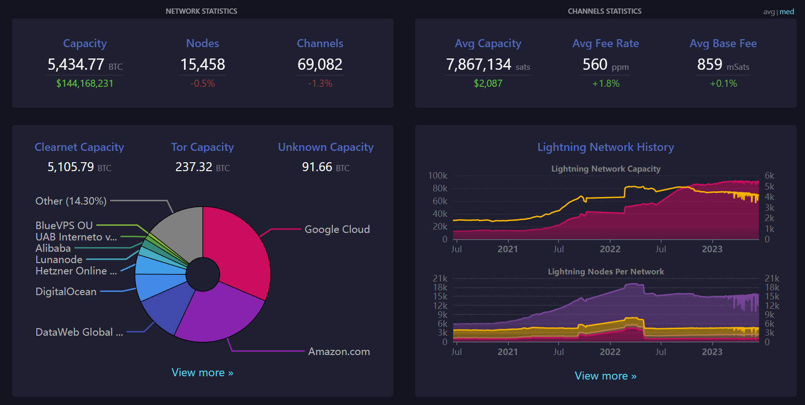This screenshot has width=805, height=405.
Task: Switch channel statistics to med
Action: coord(787,12)
